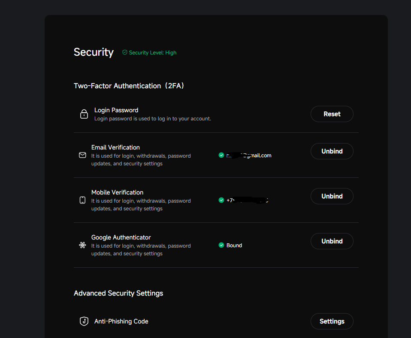Click the description under Email Verification
Viewport: 411px width, 338px height.
tap(141, 160)
